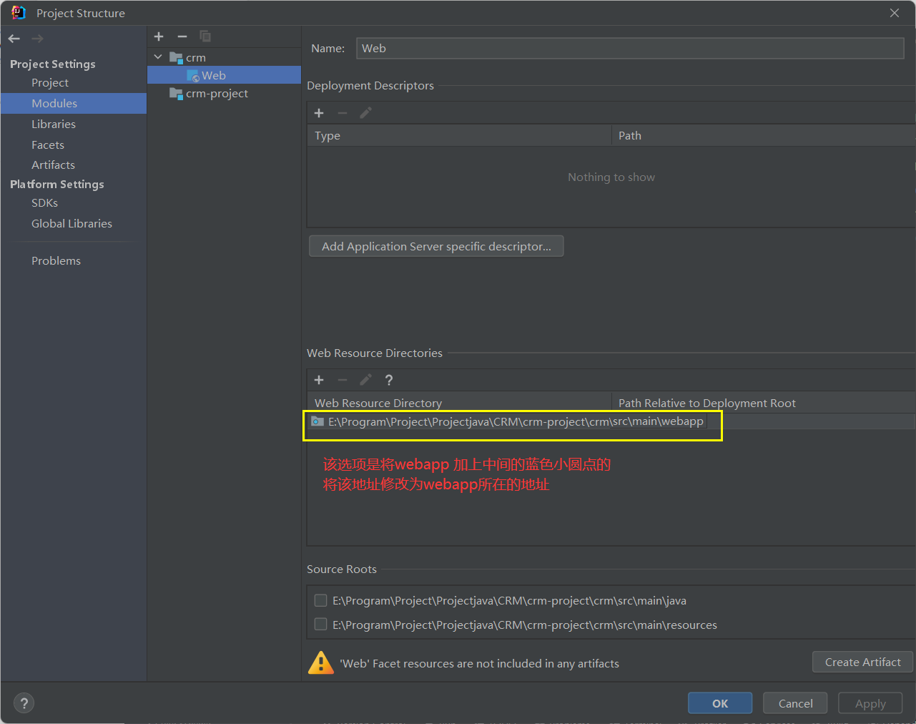Add a web resource directory

[x=319, y=380]
